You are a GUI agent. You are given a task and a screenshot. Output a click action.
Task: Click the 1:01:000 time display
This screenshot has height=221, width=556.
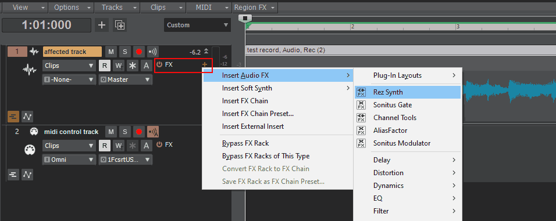click(47, 25)
